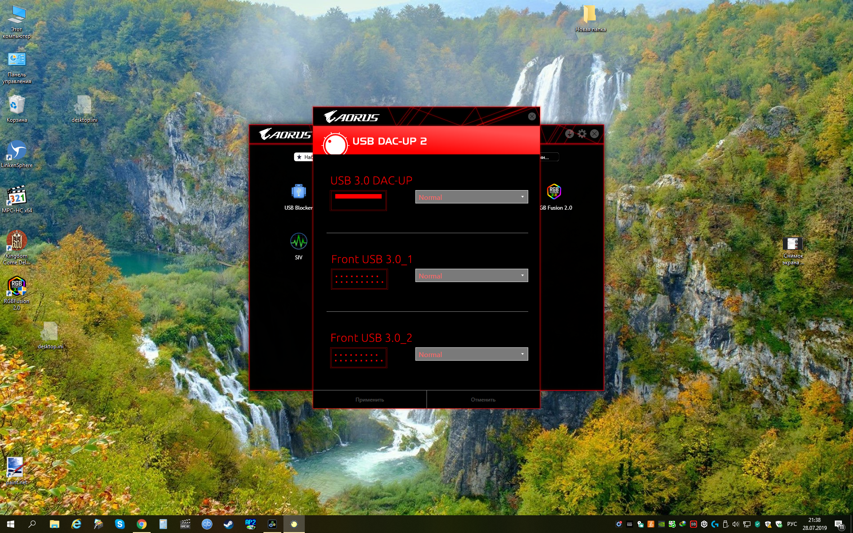The width and height of the screenshot is (853, 533).
Task: Close the USB DAC-UP 2 window
Action: pos(532,116)
